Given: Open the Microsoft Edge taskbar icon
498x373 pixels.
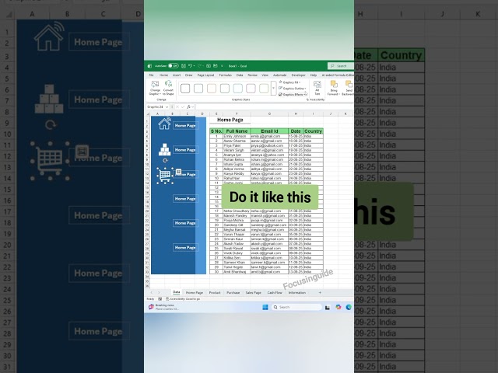Looking at the screenshot, I should [349, 307].
